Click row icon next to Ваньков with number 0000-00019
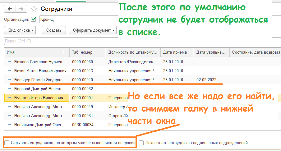The width and height of the screenshot is (281, 151). [9, 106]
